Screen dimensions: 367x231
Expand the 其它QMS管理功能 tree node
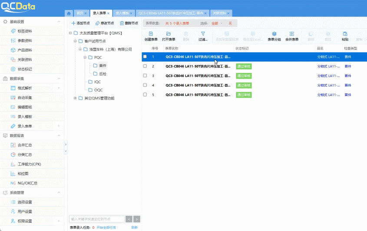[75, 98]
